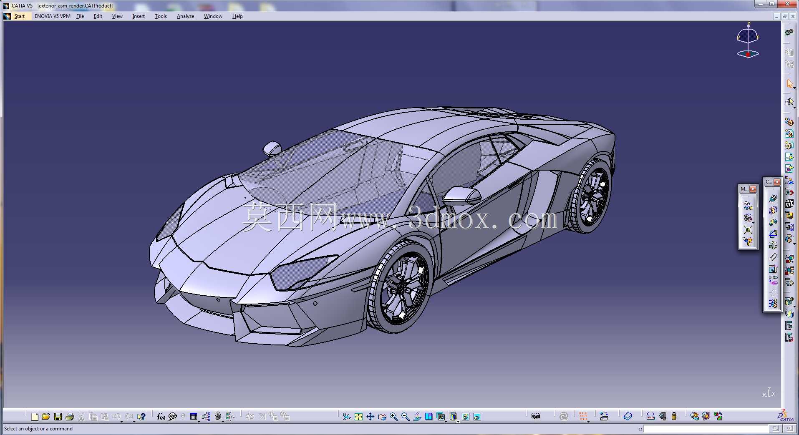Open the Insert menu

click(139, 16)
